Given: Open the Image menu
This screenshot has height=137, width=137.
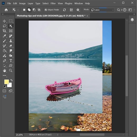Looking at the screenshot, I should click(22, 3).
